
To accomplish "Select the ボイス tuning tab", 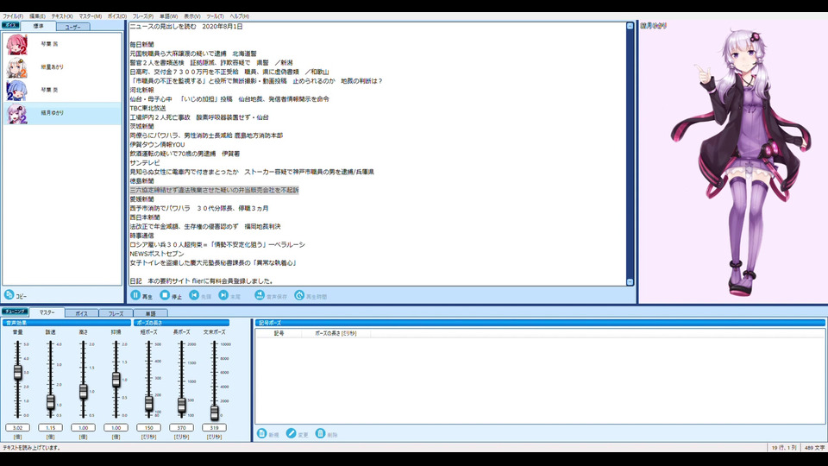I will pyautogui.click(x=81, y=313).
